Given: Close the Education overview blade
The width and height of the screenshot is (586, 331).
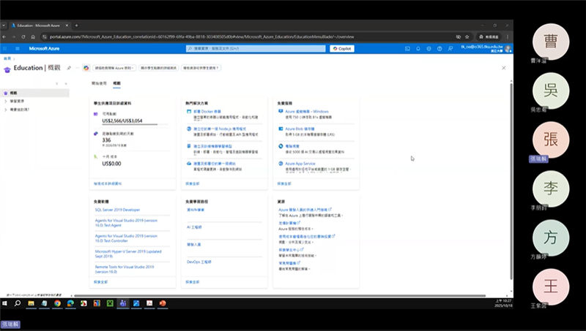Looking at the screenshot, I should tap(503, 68).
